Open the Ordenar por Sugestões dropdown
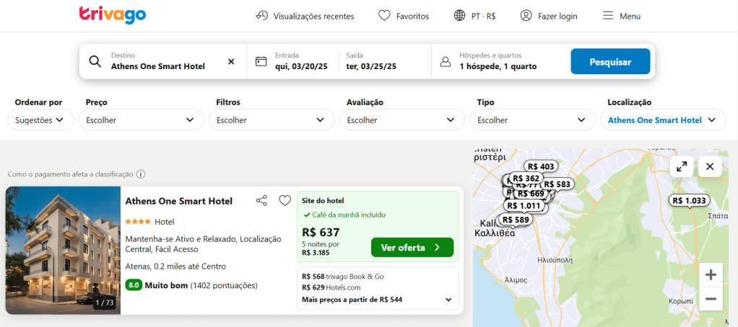The height and width of the screenshot is (327, 738). [x=40, y=120]
